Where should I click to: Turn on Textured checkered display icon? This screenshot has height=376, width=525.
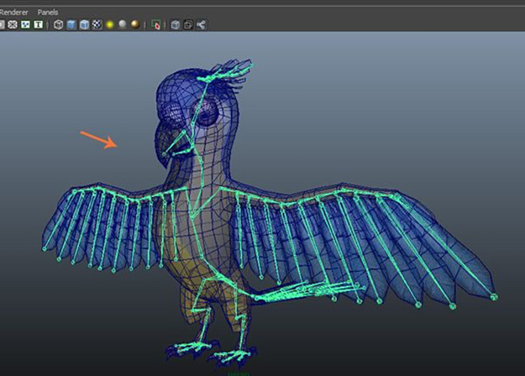tap(97, 25)
